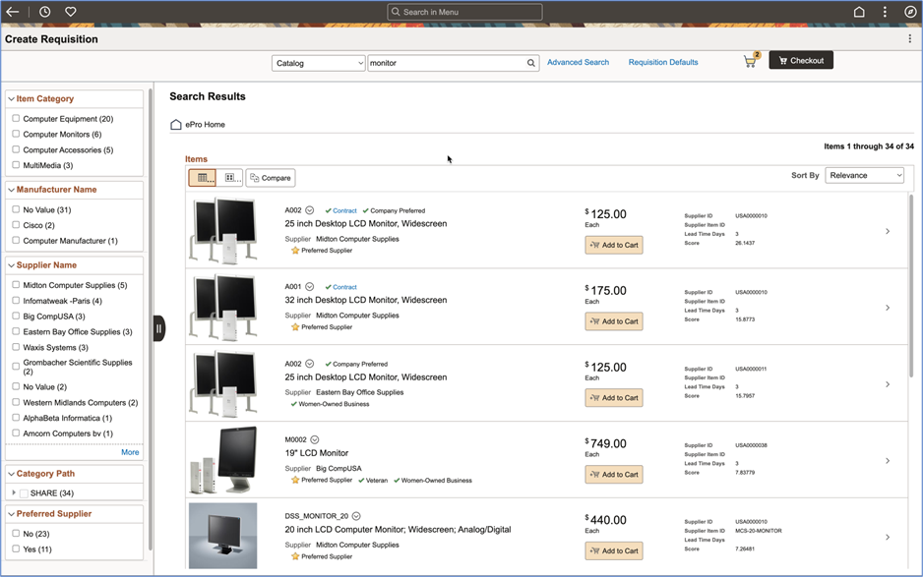
Task: Open favorites heart icon
Action: 70,12
